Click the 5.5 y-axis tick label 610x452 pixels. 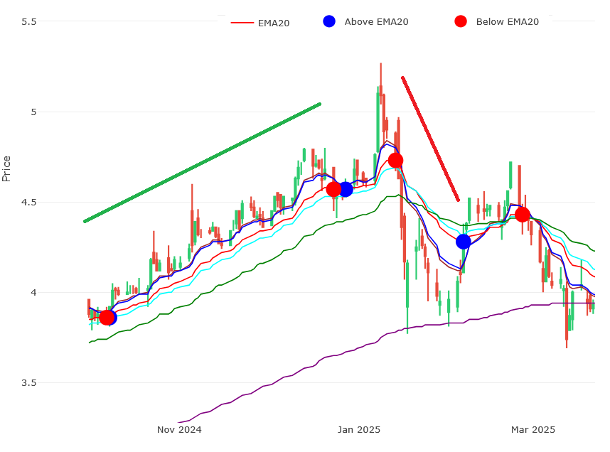[29, 22]
